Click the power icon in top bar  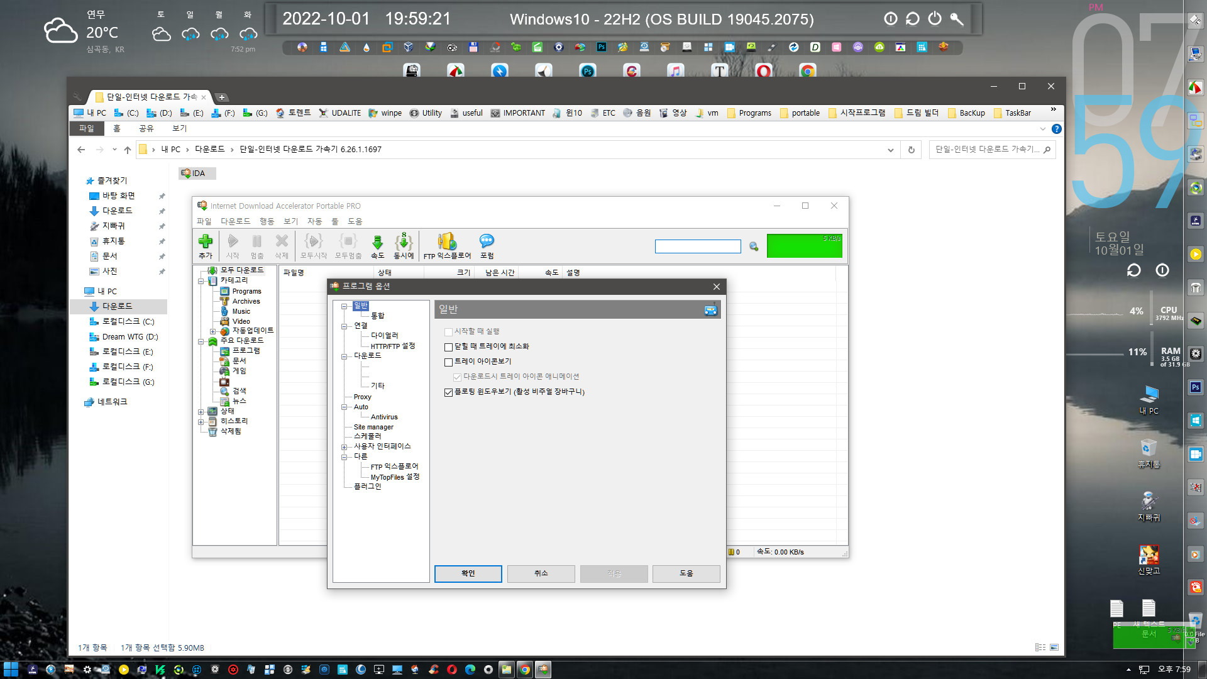click(935, 19)
